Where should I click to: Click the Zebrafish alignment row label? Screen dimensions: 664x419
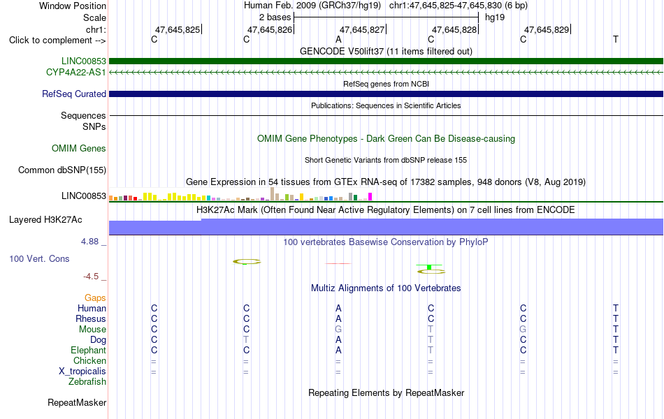[x=87, y=381]
